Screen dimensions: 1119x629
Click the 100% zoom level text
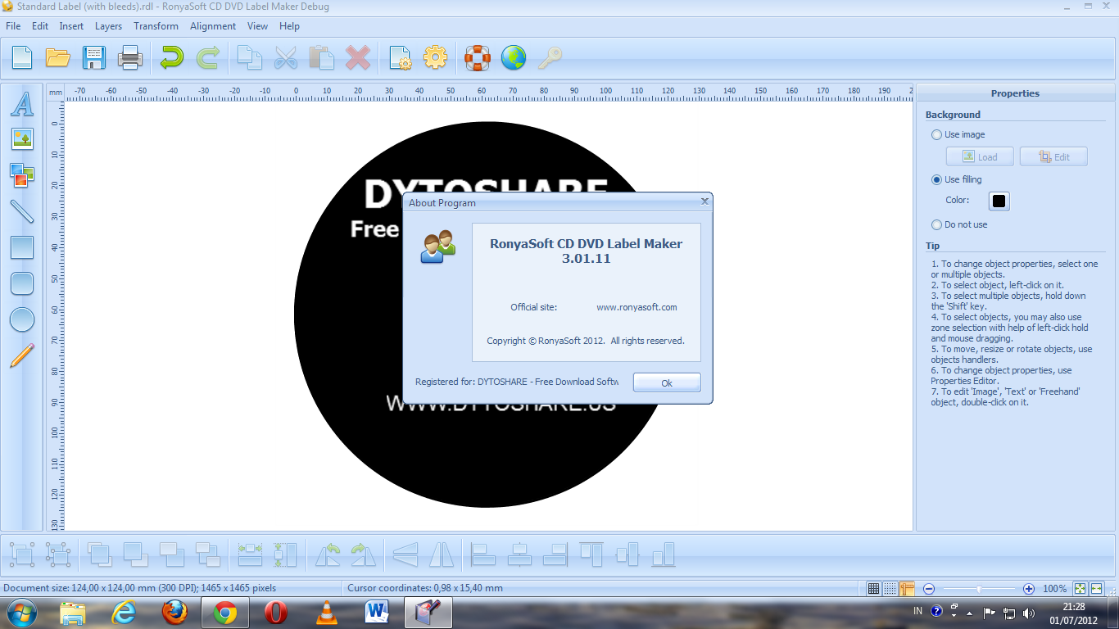pyautogui.click(x=1055, y=588)
